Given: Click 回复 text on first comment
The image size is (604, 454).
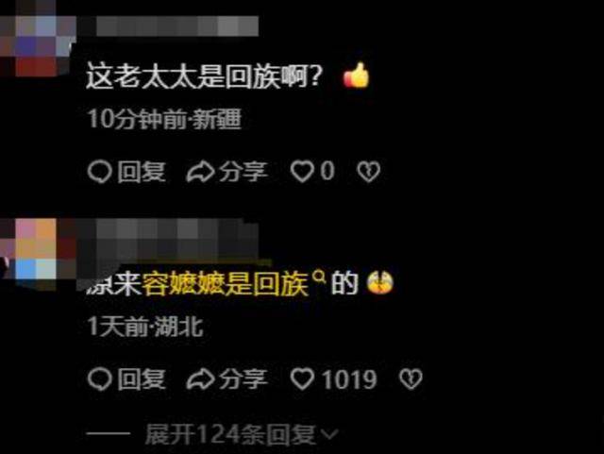Looking at the screenshot, I should (142, 172).
